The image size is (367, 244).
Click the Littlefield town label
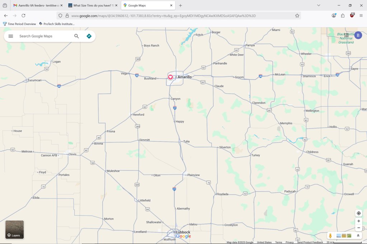tap(145, 200)
